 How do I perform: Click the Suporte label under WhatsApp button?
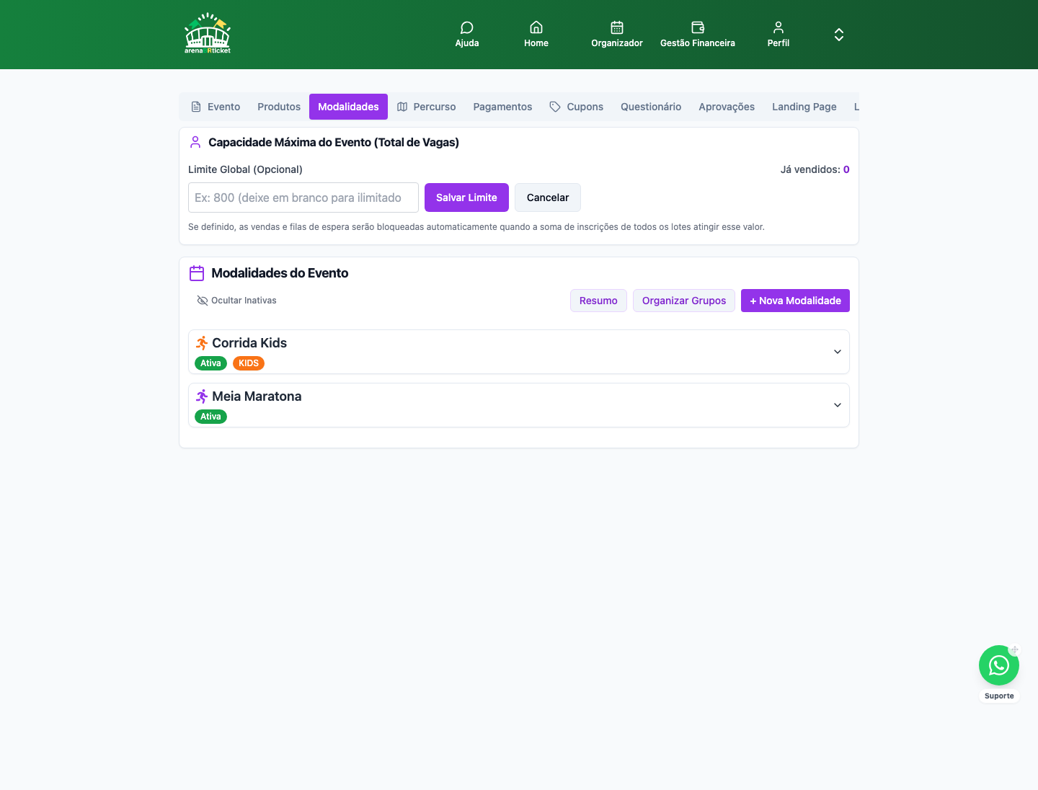coord(999,696)
